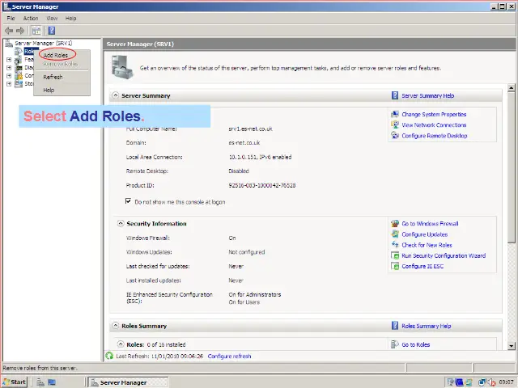518x388 pixels.
Task: Click the Diagnostics node icon in tree
Action: (x=19, y=68)
